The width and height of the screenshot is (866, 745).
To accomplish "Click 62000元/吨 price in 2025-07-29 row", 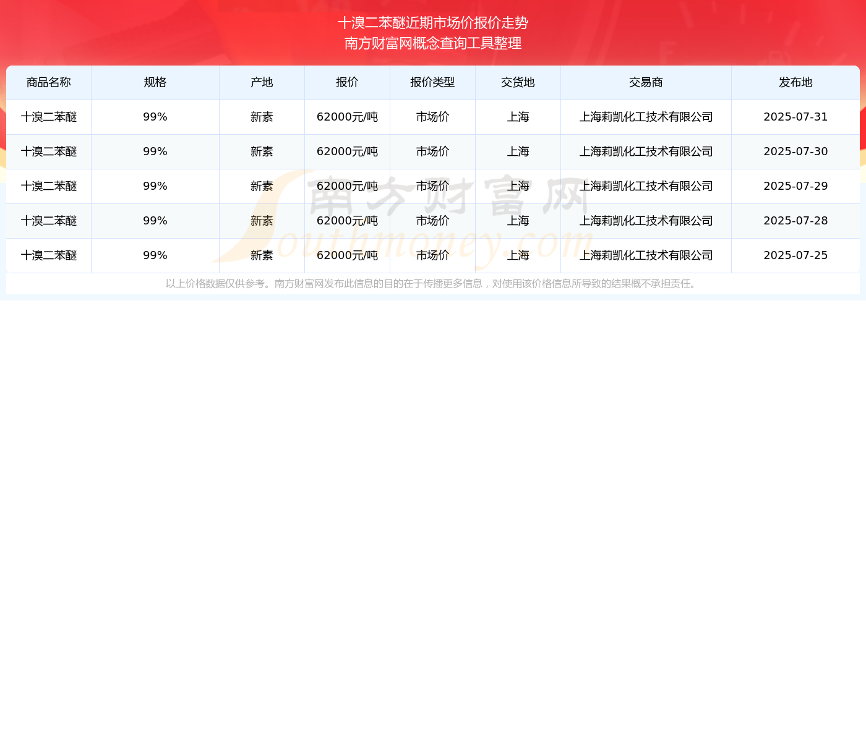I will pos(348,186).
